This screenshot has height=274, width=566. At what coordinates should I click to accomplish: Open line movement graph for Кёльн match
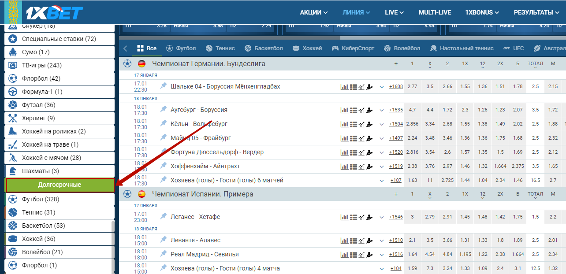361,124
